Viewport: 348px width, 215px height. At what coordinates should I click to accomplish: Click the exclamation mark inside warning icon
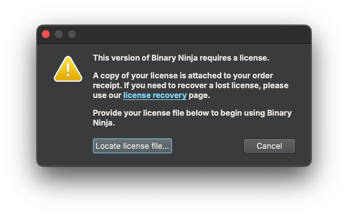pos(68,70)
